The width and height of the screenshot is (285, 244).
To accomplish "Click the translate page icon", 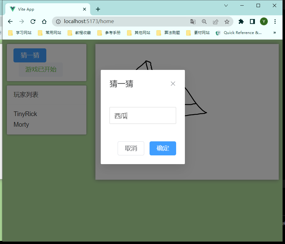I will click(193, 22).
